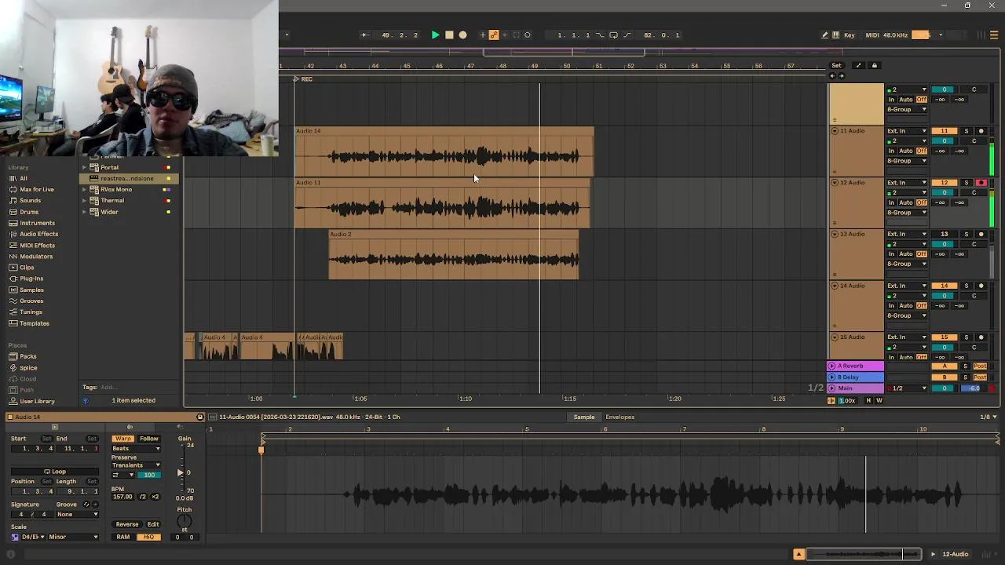Viewport: 1005px width, 565px height.
Task: Solo the A Reverb return track
Action: pos(967,366)
